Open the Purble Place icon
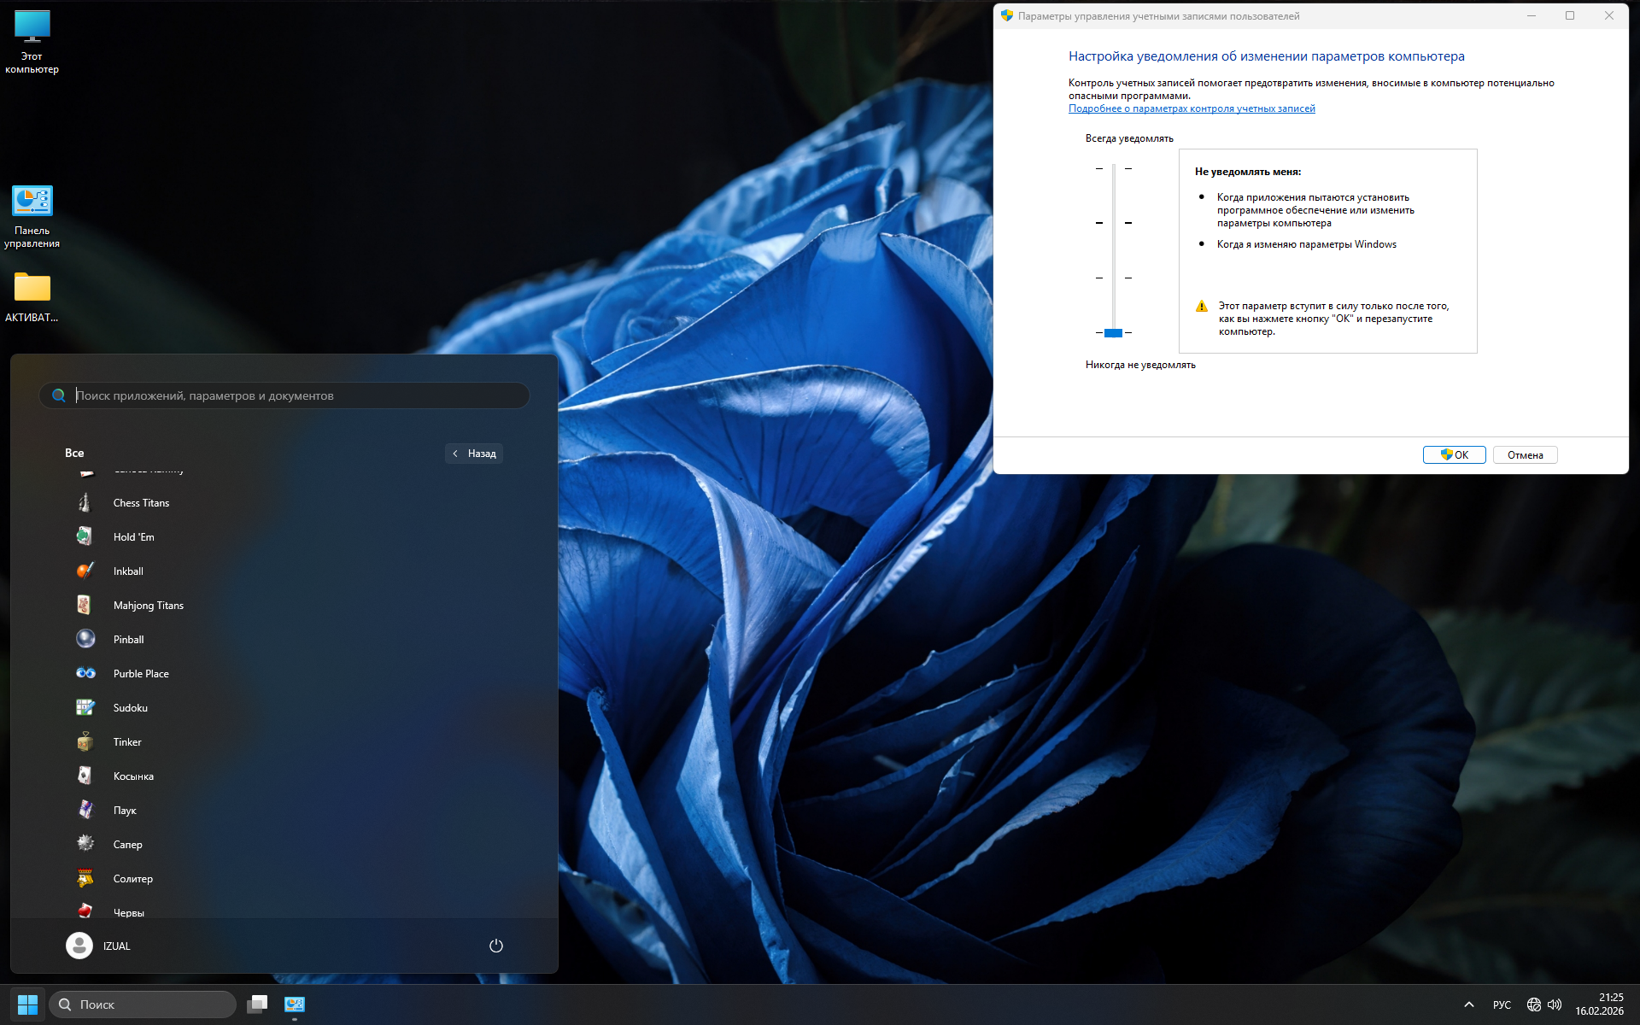The width and height of the screenshot is (1640, 1025). coord(85,674)
